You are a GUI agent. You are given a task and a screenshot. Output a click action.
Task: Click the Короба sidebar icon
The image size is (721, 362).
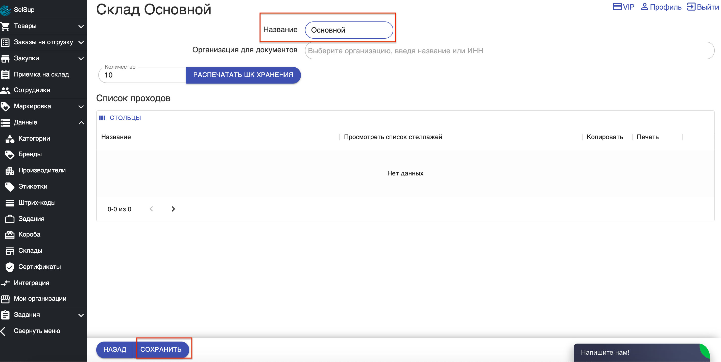[x=10, y=235]
